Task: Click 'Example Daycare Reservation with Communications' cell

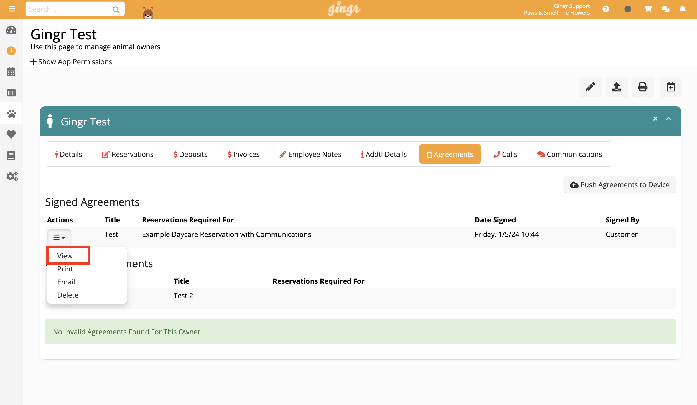Action: point(227,234)
